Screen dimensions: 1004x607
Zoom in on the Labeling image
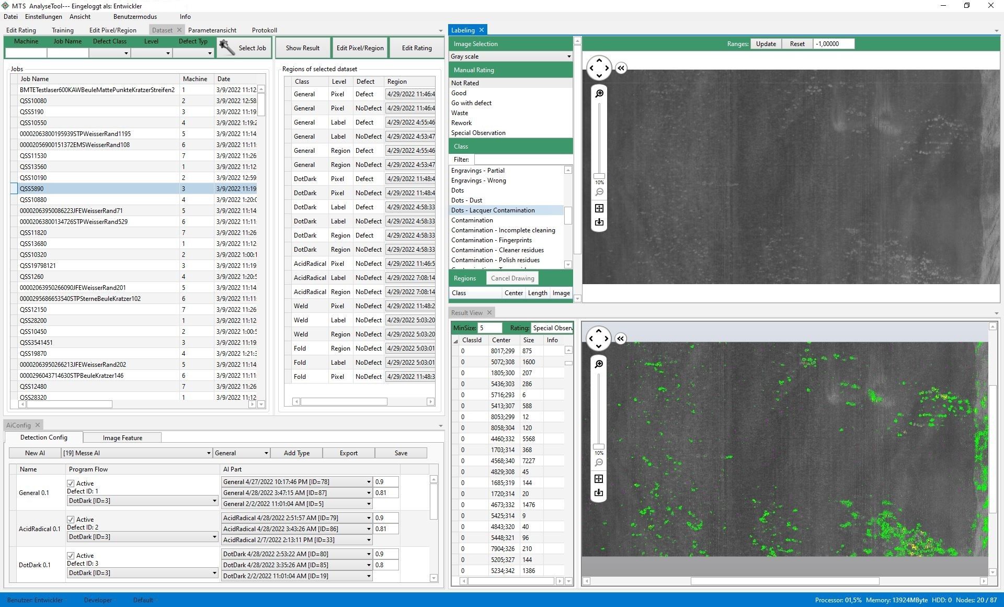[599, 93]
